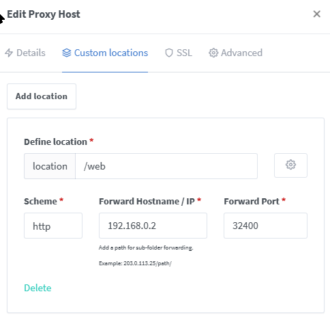Click the shield icon next to SSL

pyautogui.click(x=169, y=53)
